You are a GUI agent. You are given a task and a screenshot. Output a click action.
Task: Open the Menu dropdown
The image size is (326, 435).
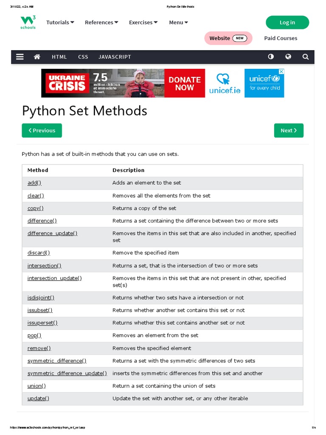[x=178, y=23]
